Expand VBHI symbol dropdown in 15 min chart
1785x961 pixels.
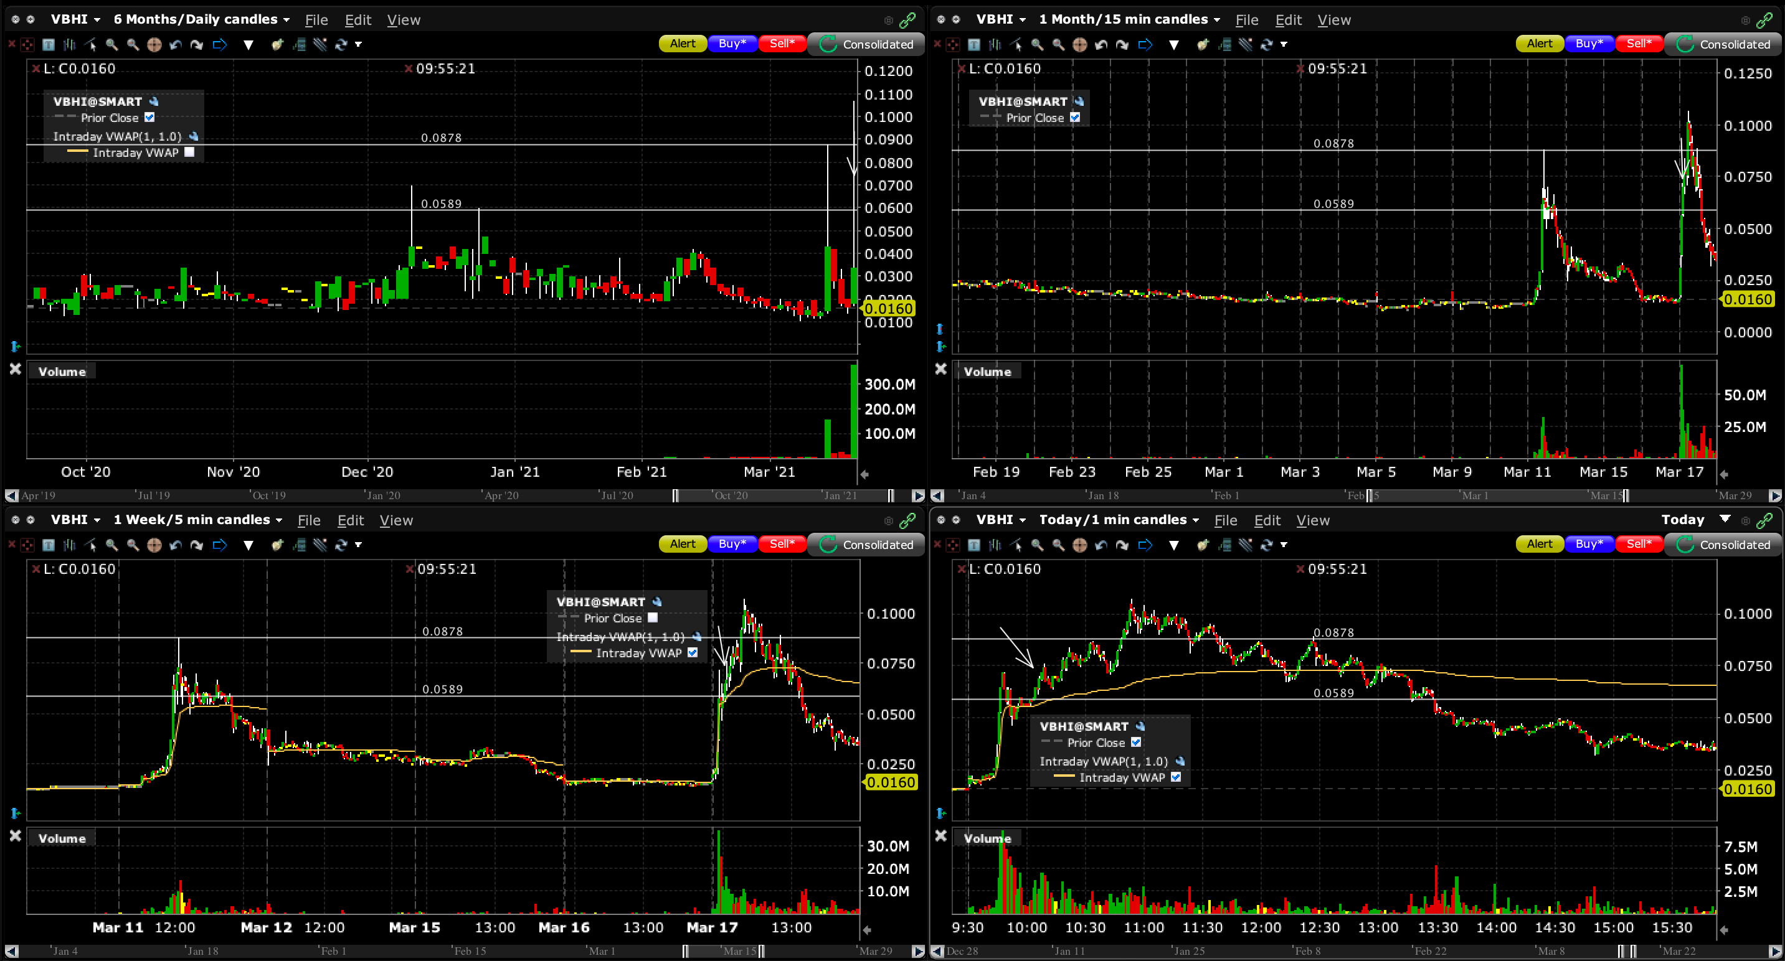coord(1023,20)
